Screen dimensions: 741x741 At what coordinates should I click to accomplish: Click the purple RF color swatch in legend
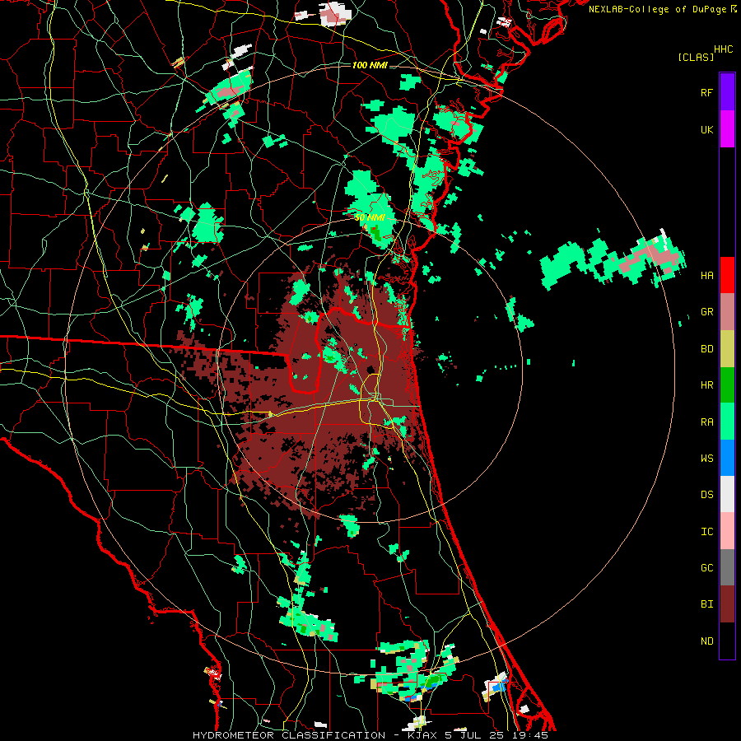[x=727, y=92]
